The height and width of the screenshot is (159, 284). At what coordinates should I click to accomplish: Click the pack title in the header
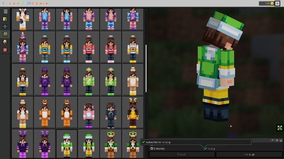coord(28,3)
